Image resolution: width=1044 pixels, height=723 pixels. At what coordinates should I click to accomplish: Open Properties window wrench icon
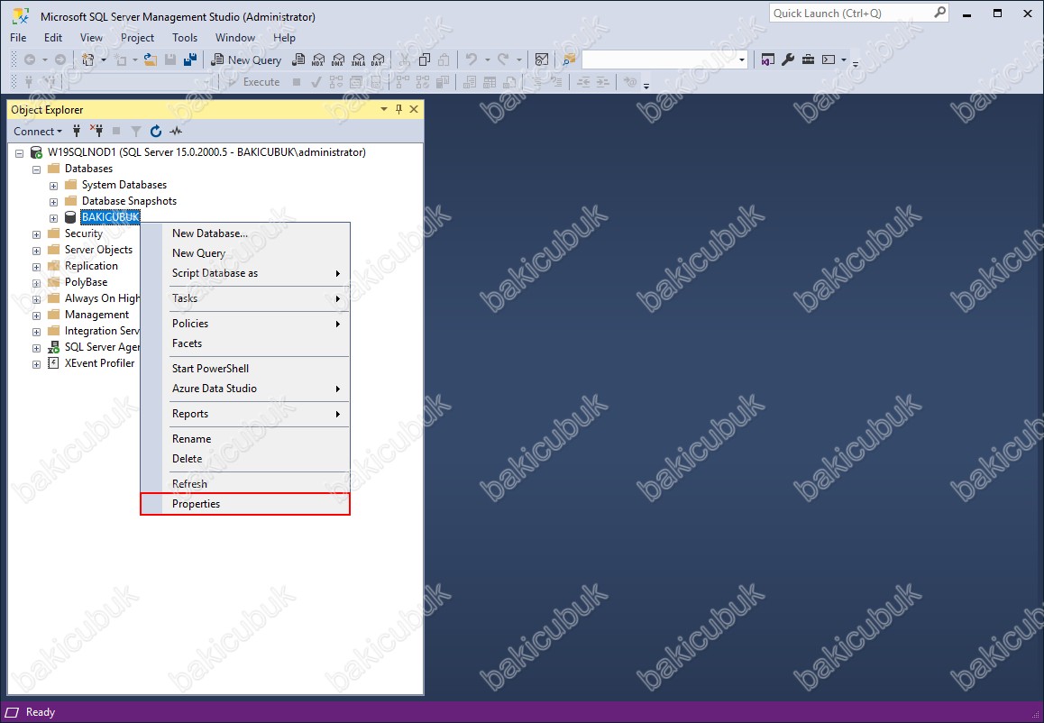788,59
